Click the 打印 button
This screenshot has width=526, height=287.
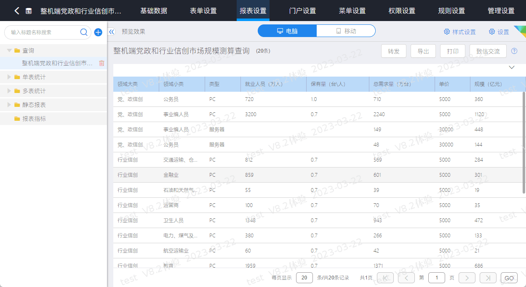point(453,51)
